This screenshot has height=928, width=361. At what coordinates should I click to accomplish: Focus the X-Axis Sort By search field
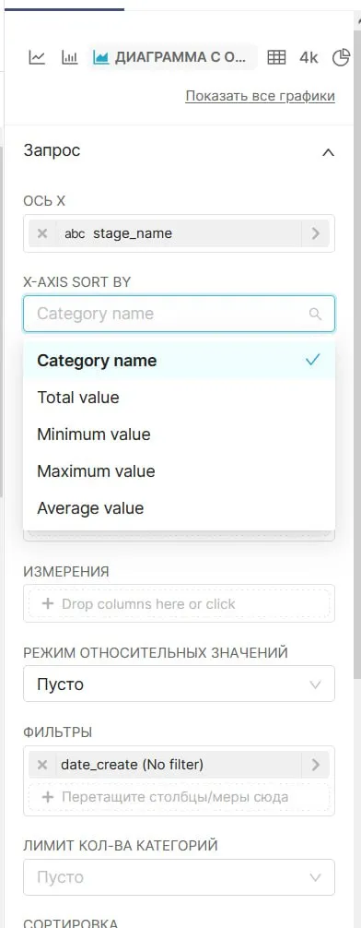[179, 314]
